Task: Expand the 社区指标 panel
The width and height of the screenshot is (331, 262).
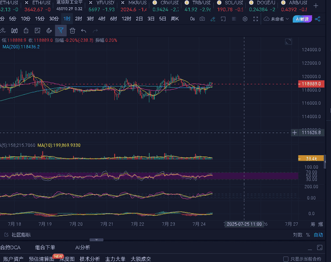Action: point(20,234)
